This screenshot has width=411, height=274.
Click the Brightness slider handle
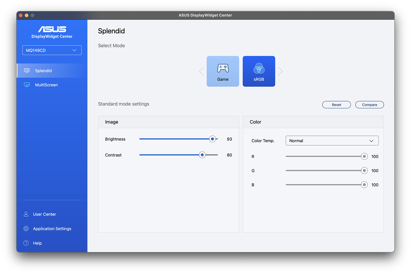click(212, 139)
